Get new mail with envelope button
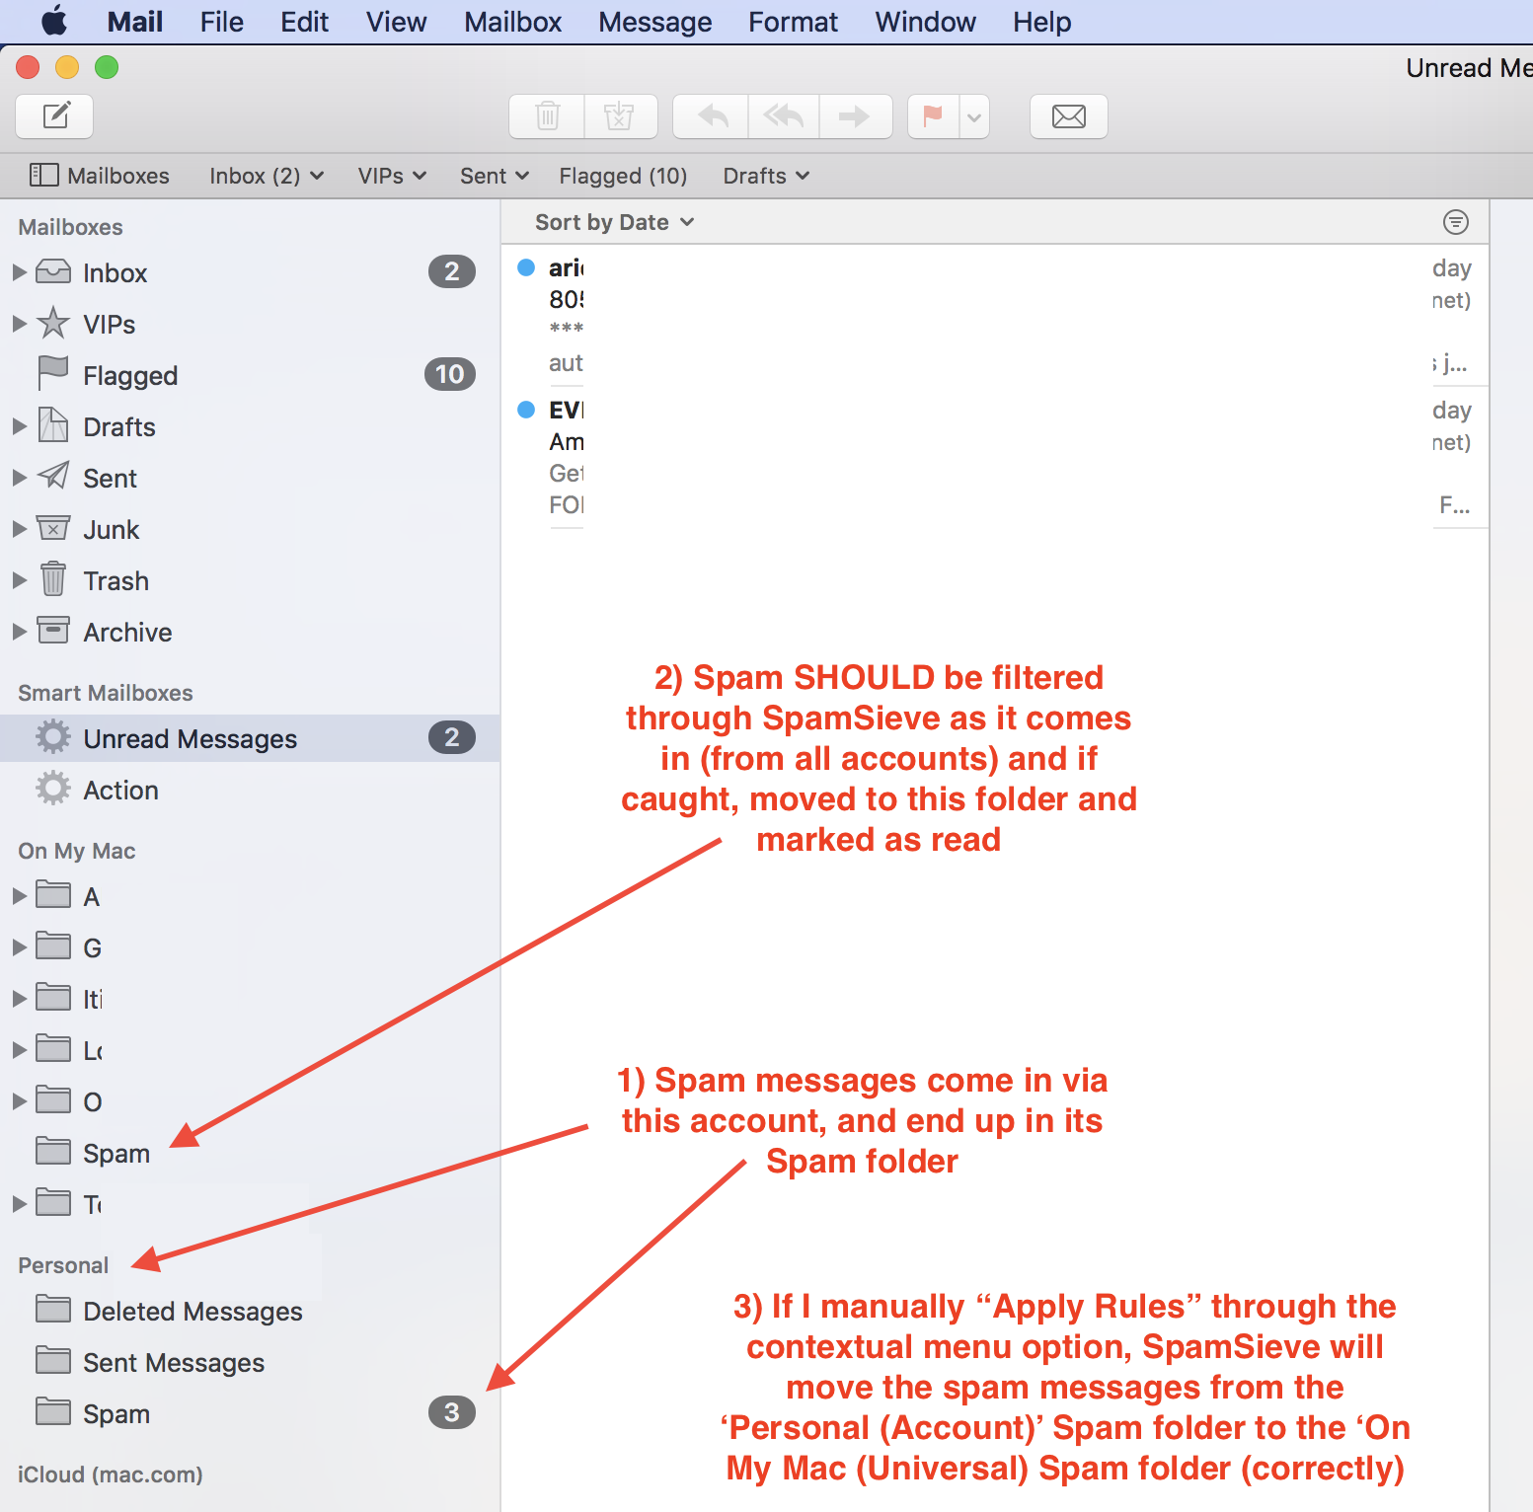This screenshot has height=1512, width=1533. click(1069, 116)
